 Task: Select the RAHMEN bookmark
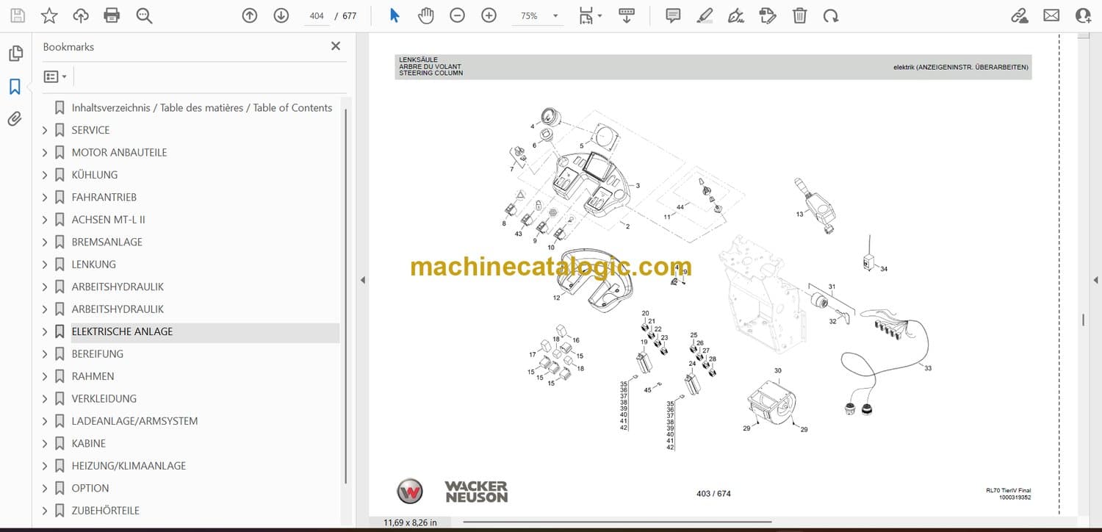93,376
